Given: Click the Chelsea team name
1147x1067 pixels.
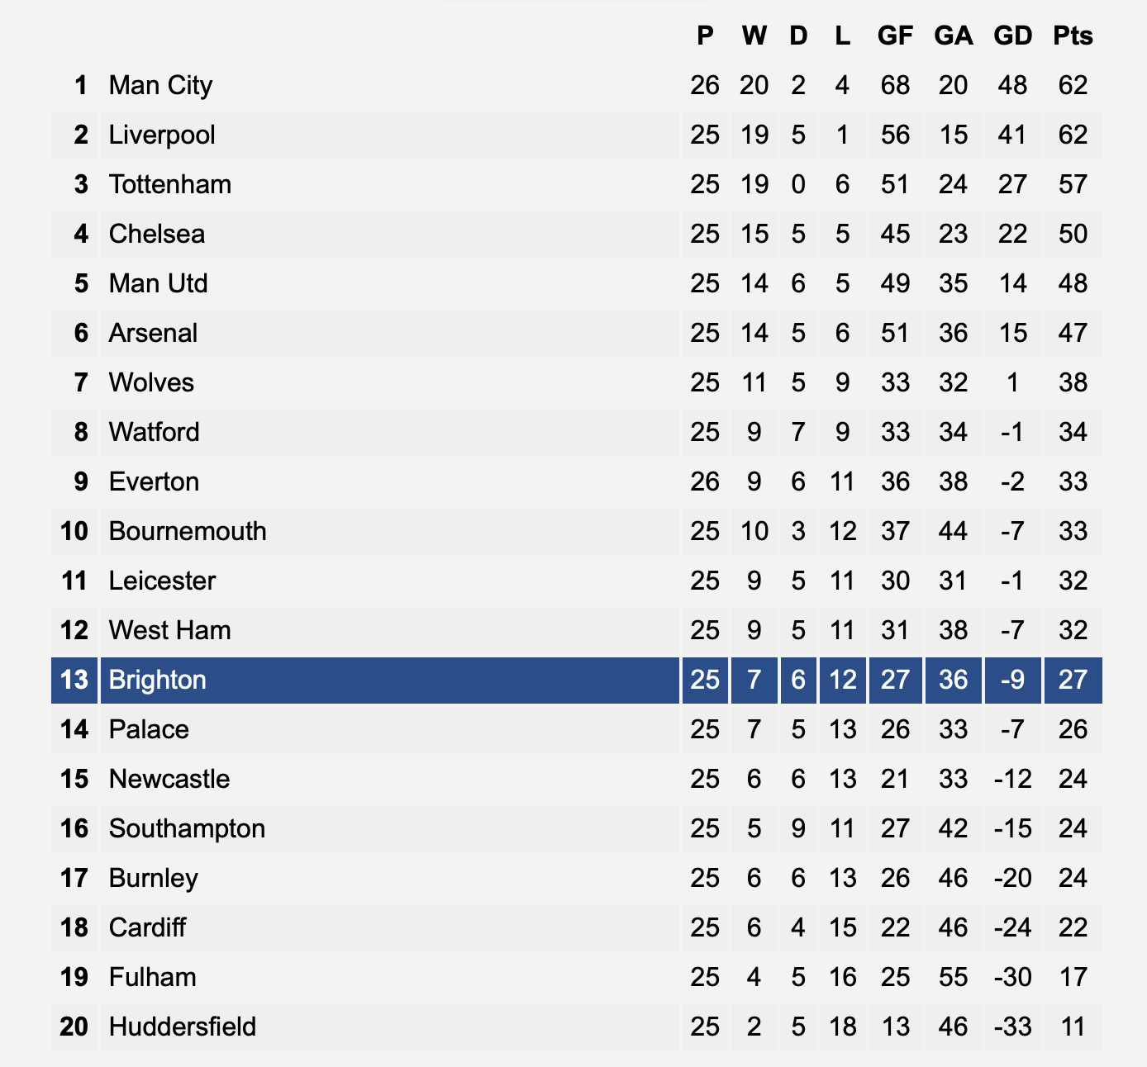Looking at the screenshot, I should tap(157, 234).
